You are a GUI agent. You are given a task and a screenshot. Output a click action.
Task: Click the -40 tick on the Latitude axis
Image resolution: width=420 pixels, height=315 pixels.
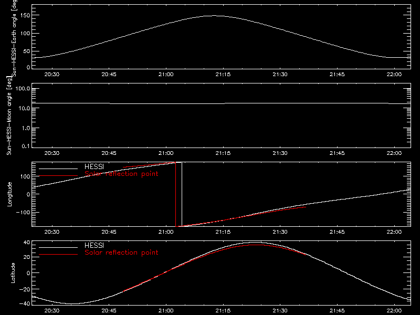pyautogui.click(x=25, y=304)
